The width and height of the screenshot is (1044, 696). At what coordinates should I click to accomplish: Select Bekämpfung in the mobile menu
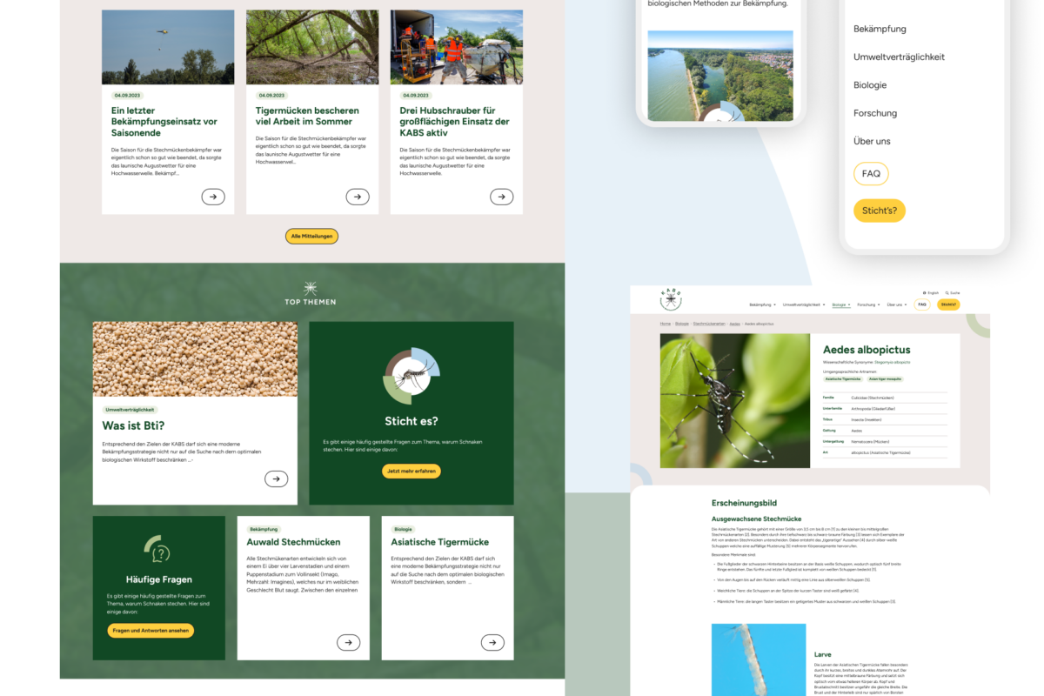880,29
